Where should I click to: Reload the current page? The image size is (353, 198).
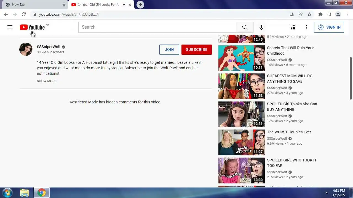click(24, 14)
